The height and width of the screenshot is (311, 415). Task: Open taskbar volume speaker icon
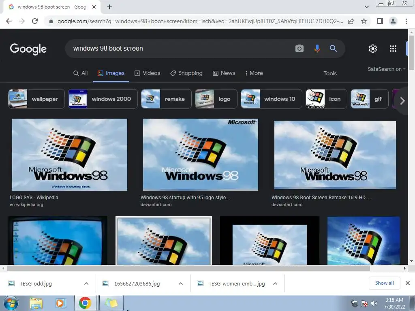[x=374, y=303]
